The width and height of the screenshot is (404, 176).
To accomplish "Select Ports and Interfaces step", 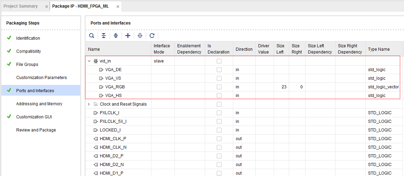I will tap(35, 90).
